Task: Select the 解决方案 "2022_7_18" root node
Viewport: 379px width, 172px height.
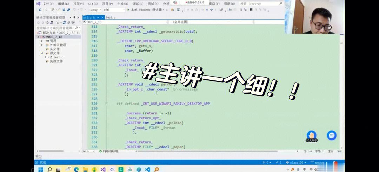Action: coord(59,33)
